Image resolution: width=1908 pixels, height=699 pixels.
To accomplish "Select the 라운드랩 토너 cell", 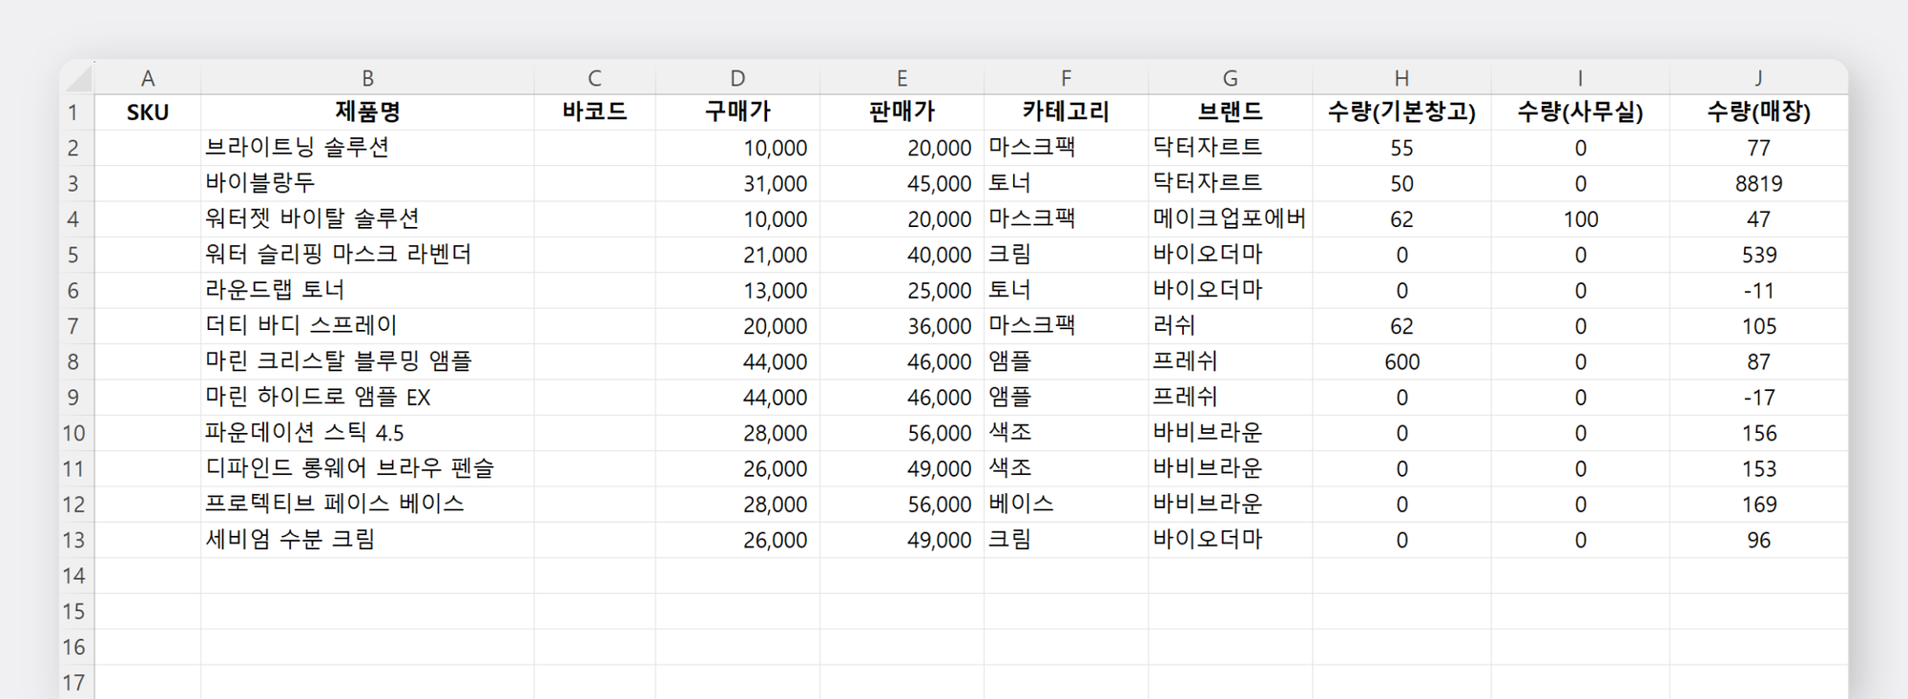I will 367,290.
